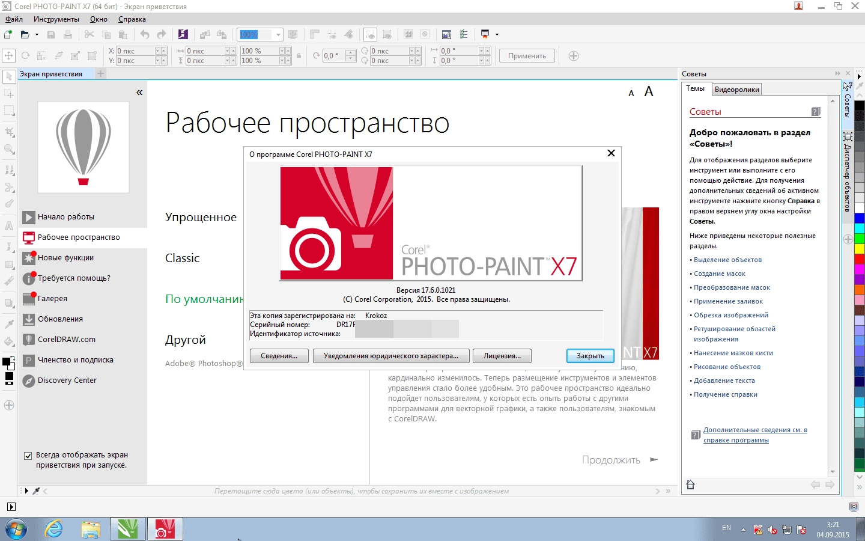
Task: Open Internet Explorer from the taskbar
Action: click(54, 530)
